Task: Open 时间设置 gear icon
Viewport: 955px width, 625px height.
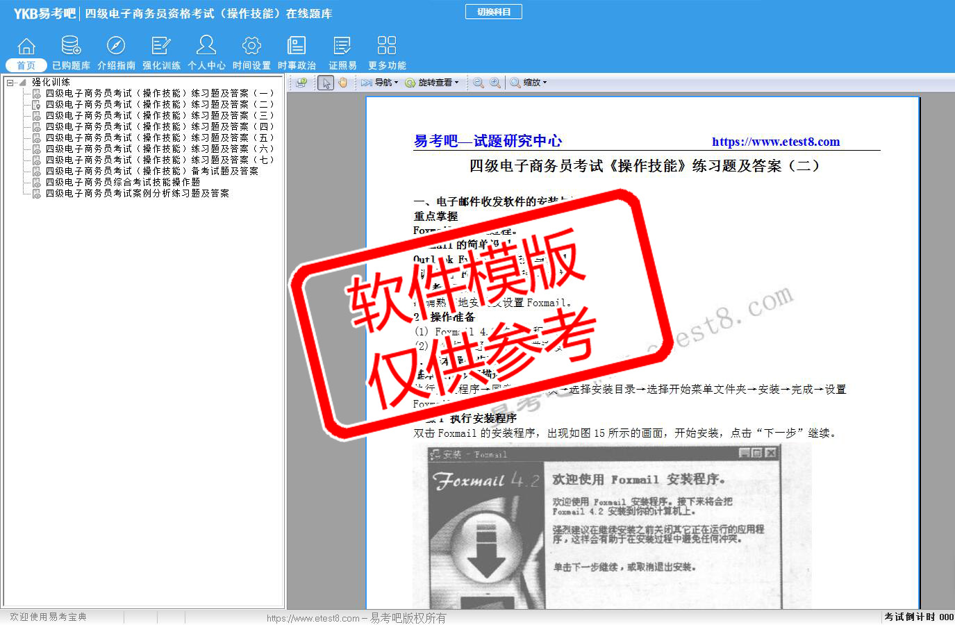Action: [251, 53]
